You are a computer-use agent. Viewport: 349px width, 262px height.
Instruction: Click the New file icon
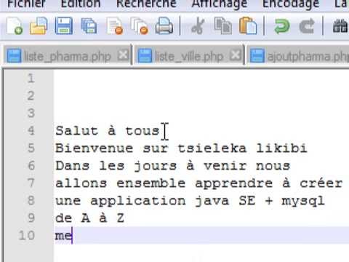14,25
